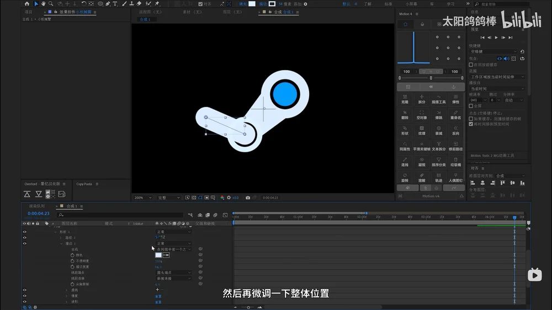Click the Motion 4 排序分类 tool
This screenshot has width=552, height=310.
(x=439, y=162)
